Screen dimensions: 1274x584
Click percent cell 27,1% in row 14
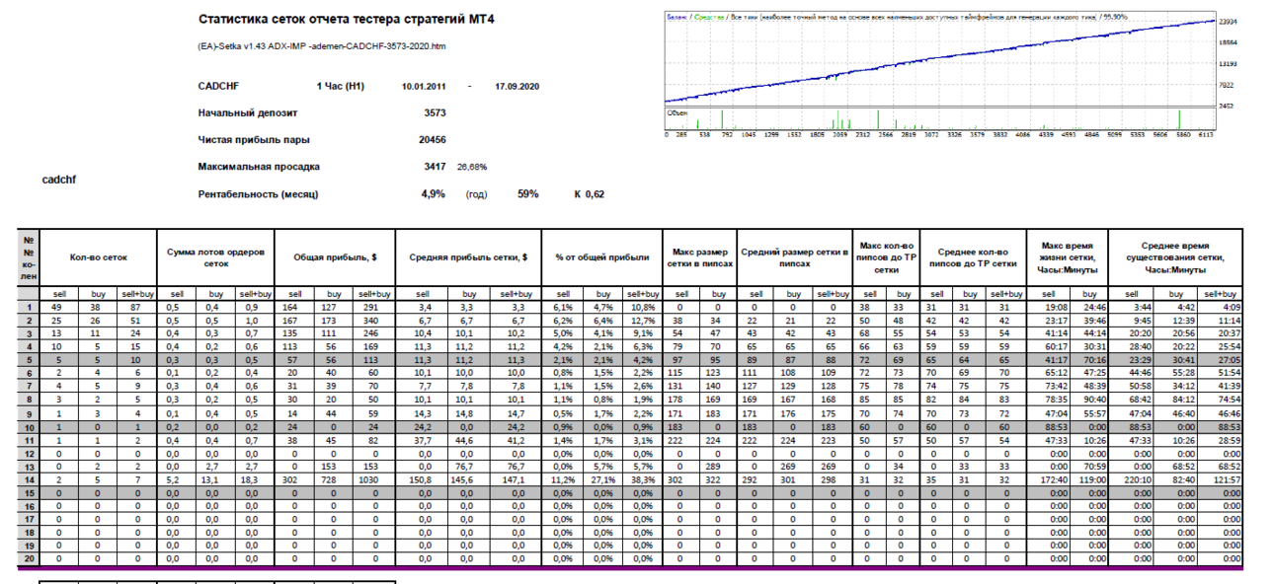pos(602,478)
